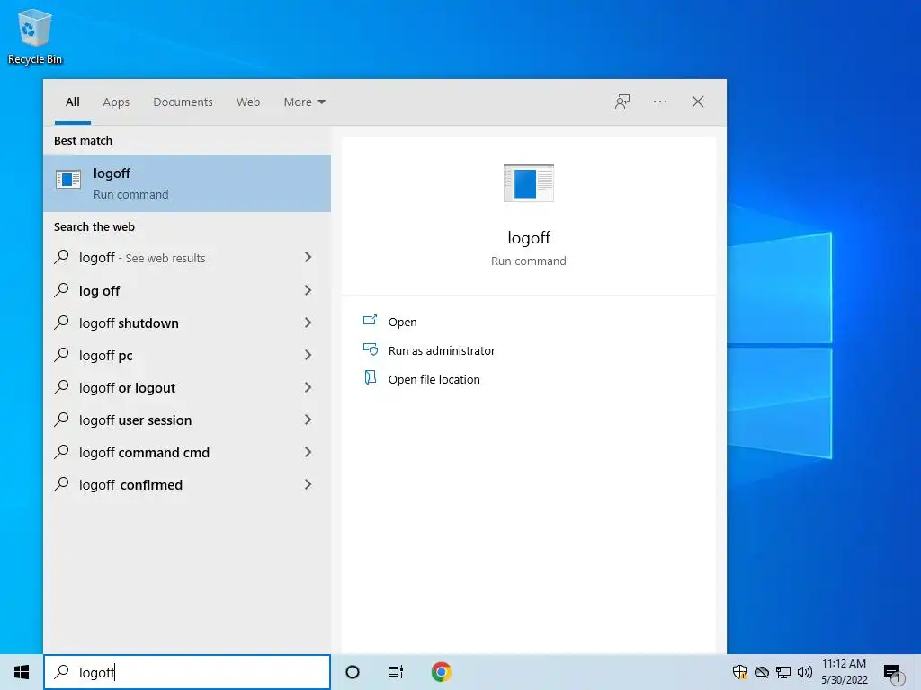Expand arrow for 'logoff - See web results'

308,257
